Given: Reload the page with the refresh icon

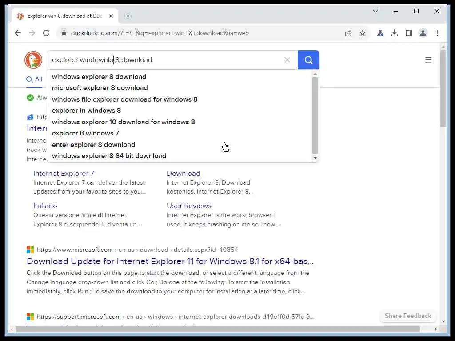Looking at the screenshot, I should point(46,33).
